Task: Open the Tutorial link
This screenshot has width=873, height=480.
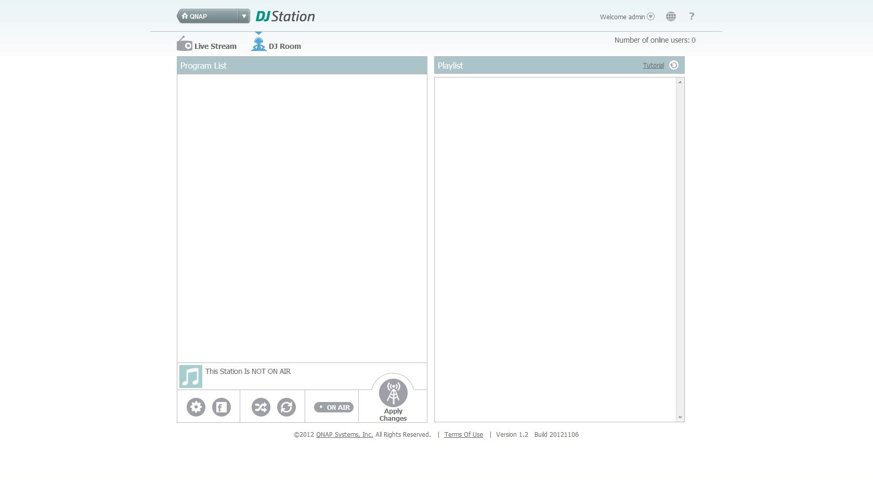Action: (x=653, y=66)
